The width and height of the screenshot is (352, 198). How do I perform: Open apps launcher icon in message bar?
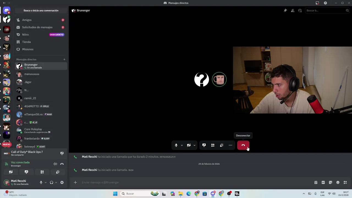345,182
